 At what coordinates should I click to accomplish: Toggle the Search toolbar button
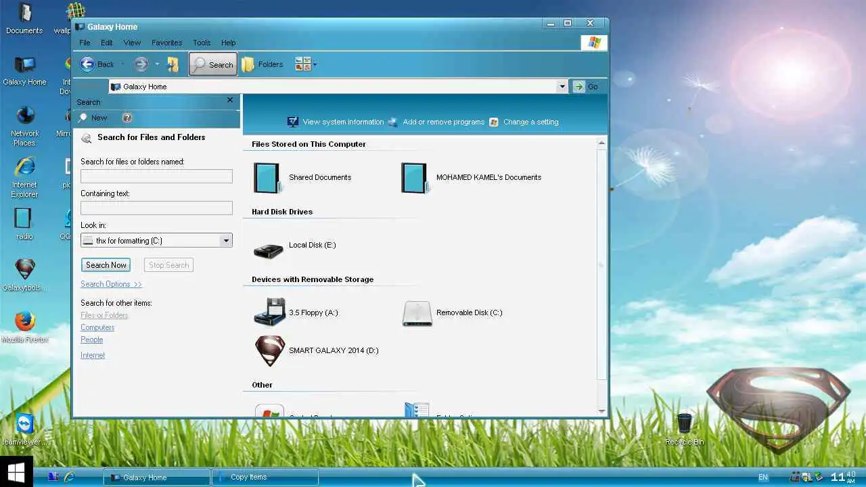click(212, 64)
